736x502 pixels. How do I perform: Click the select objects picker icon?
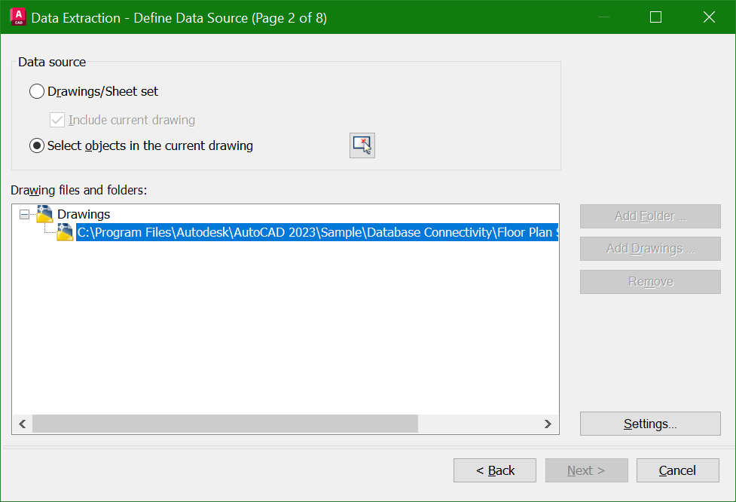pyautogui.click(x=362, y=145)
